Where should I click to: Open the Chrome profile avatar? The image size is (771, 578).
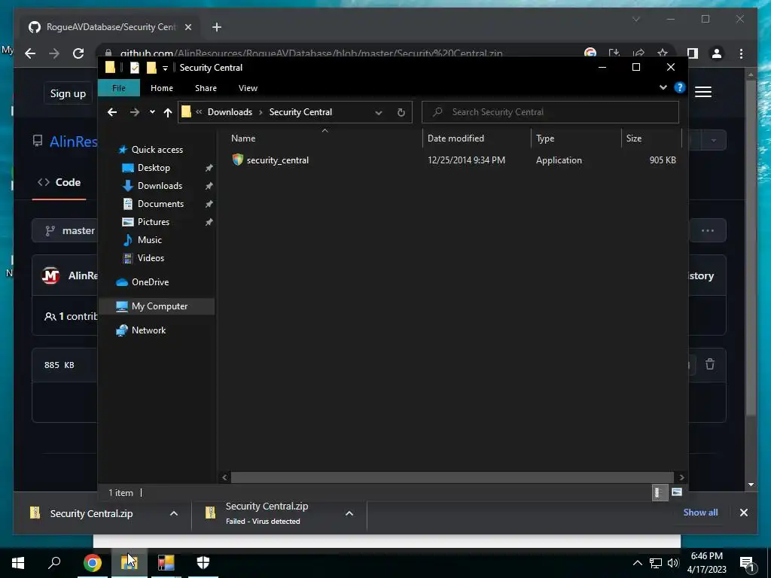point(717,53)
